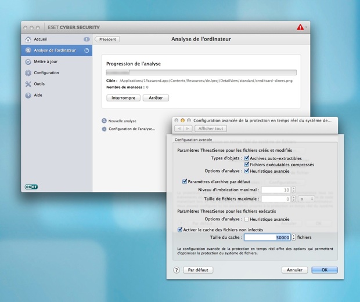Image resolution: width=360 pixels, height=302 pixels.
Task: Open the Aide section
Action: coord(56,95)
